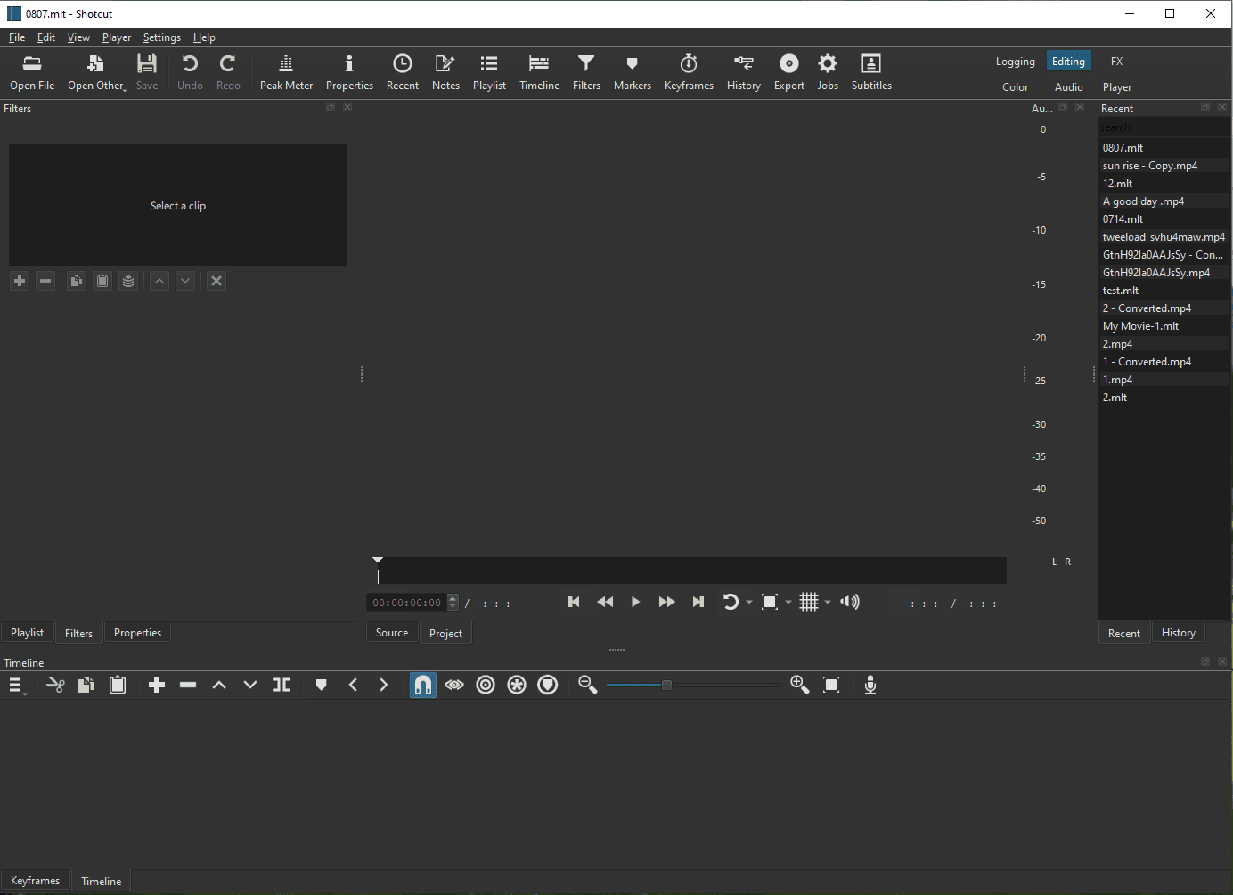
Task: Open the View menu
Action: coord(78,37)
